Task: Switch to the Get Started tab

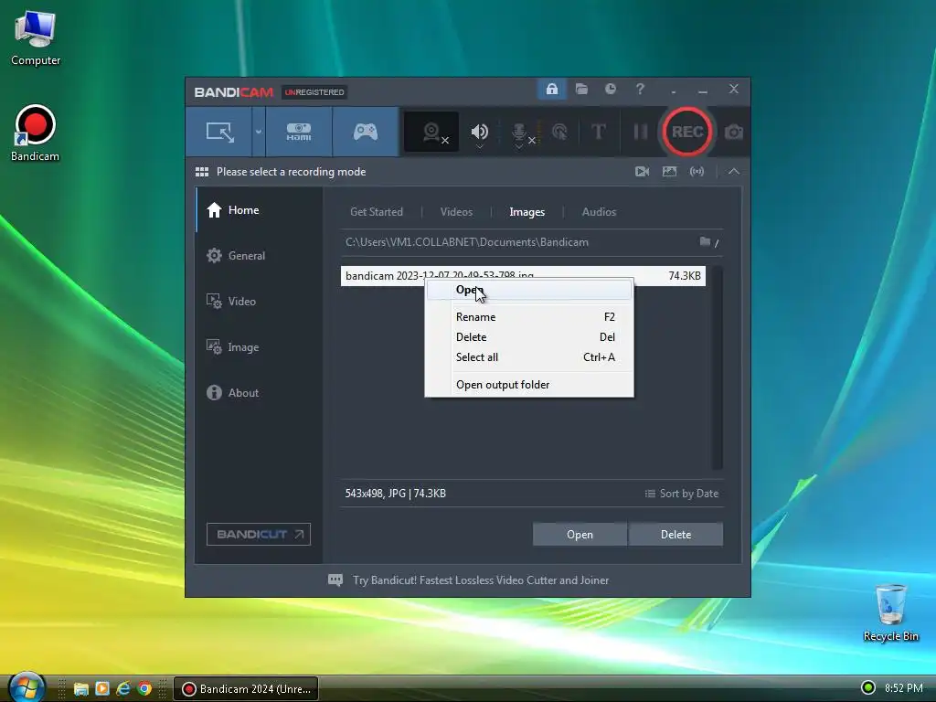Action: [x=376, y=212]
